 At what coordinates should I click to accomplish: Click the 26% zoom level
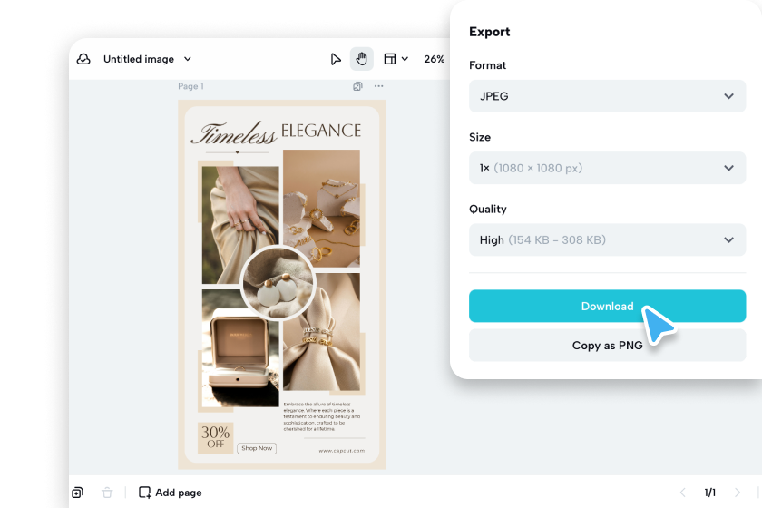pos(434,59)
